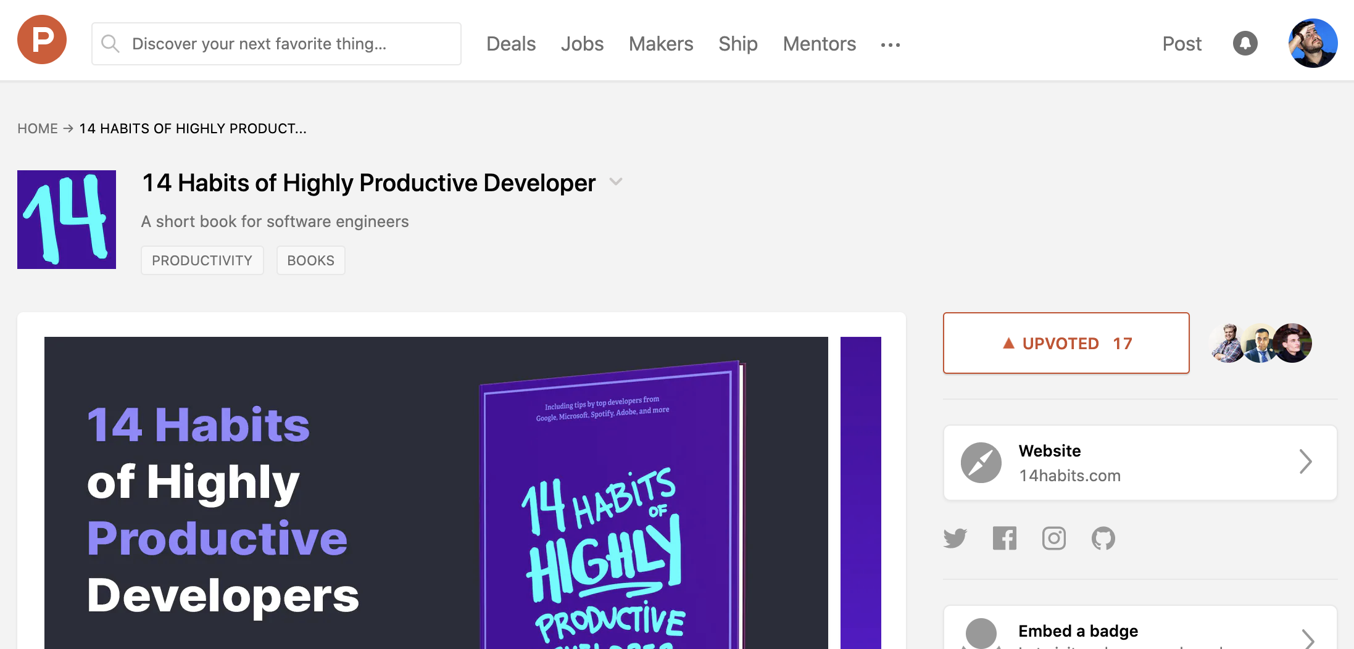Click breadcrumb text "14 HABITS OF HIGHLY PRODUCT..."
1354x649 pixels.
pos(193,128)
